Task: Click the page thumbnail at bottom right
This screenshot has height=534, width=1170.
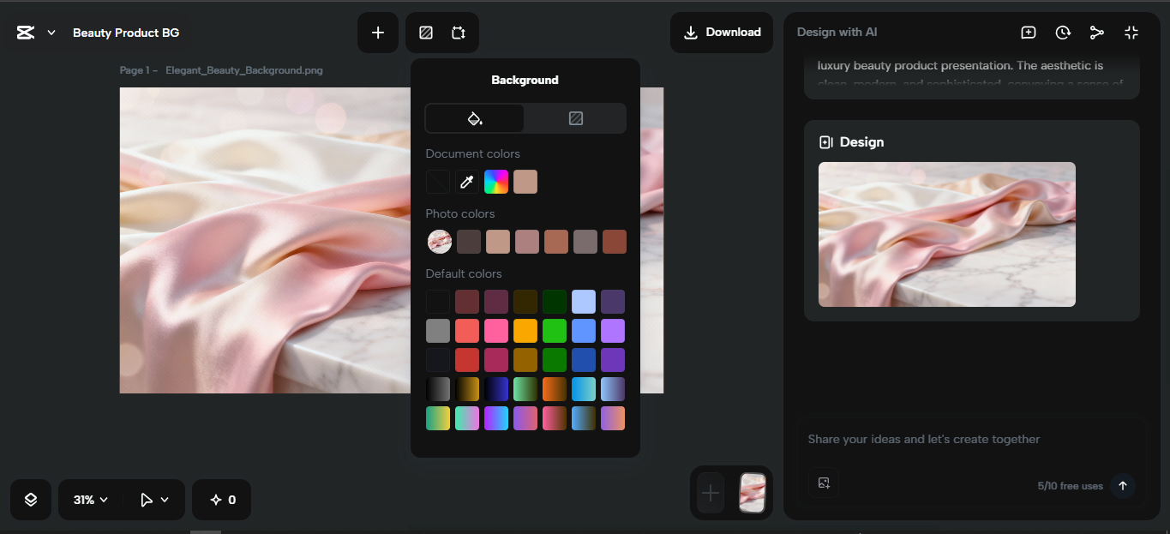Action: click(x=752, y=493)
